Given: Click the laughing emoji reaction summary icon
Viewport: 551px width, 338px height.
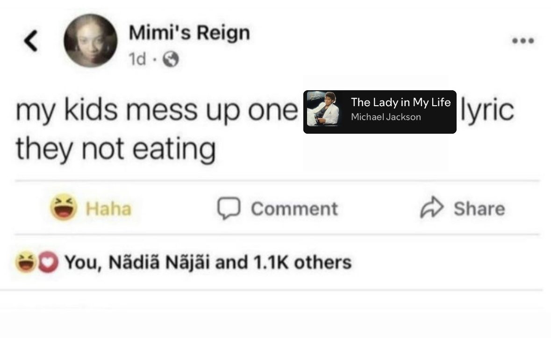Looking at the screenshot, I should coord(25,262).
